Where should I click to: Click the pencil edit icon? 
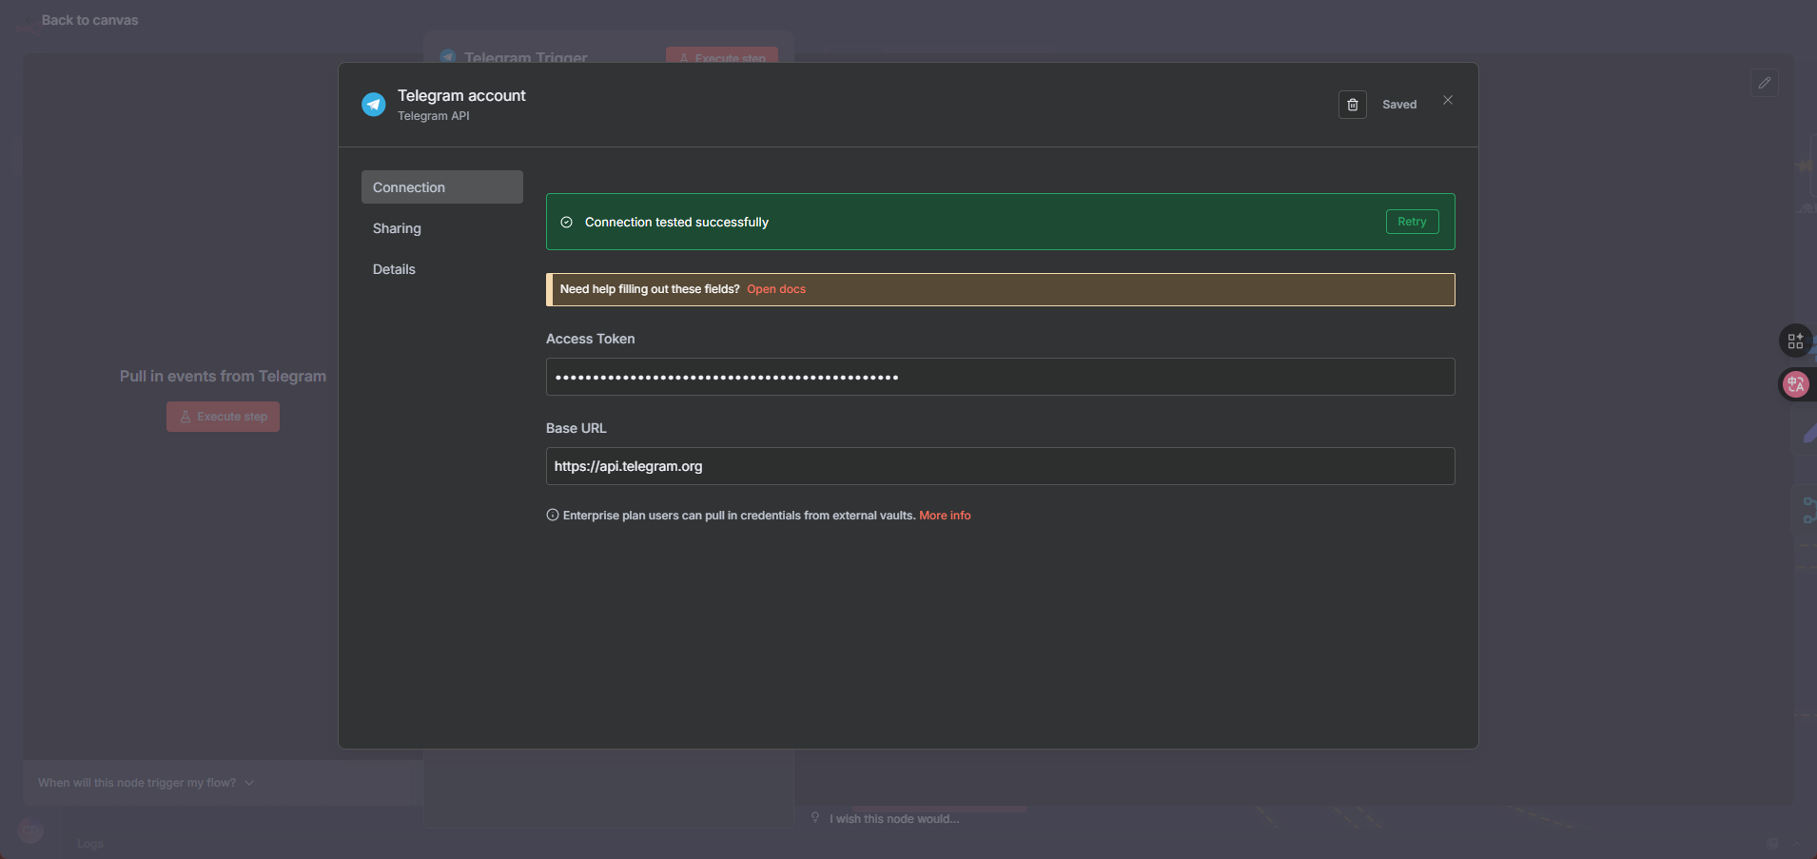(1764, 83)
